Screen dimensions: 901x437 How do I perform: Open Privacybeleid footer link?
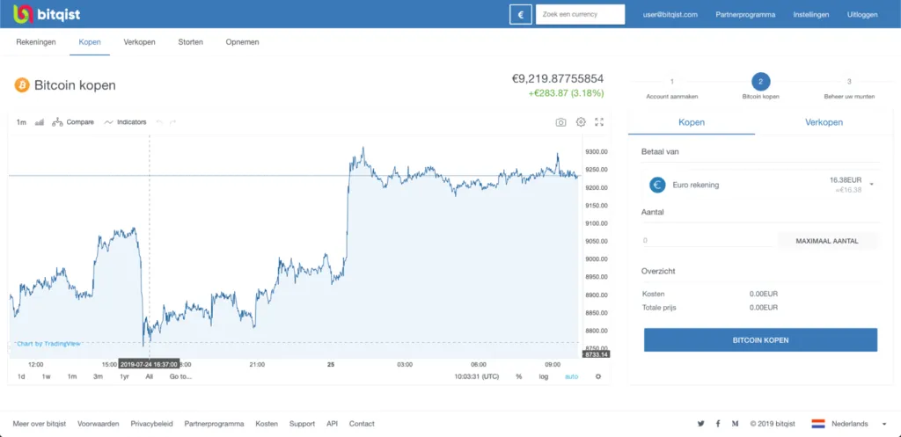[151, 424]
